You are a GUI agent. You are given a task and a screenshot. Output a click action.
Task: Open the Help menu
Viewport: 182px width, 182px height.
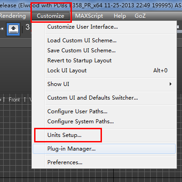[120, 16]
